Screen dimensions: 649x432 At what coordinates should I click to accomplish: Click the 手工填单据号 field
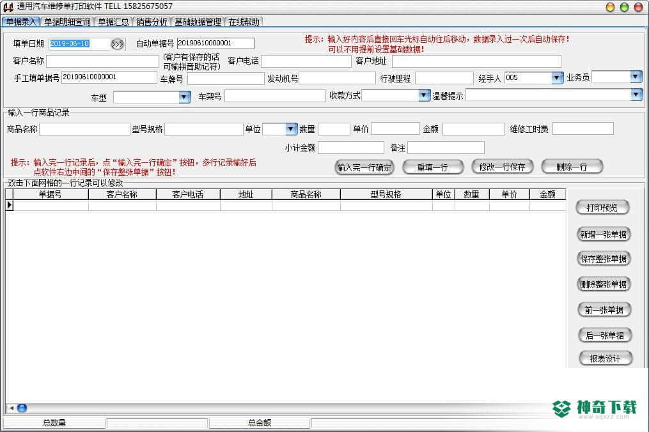(x=109, y=77)
